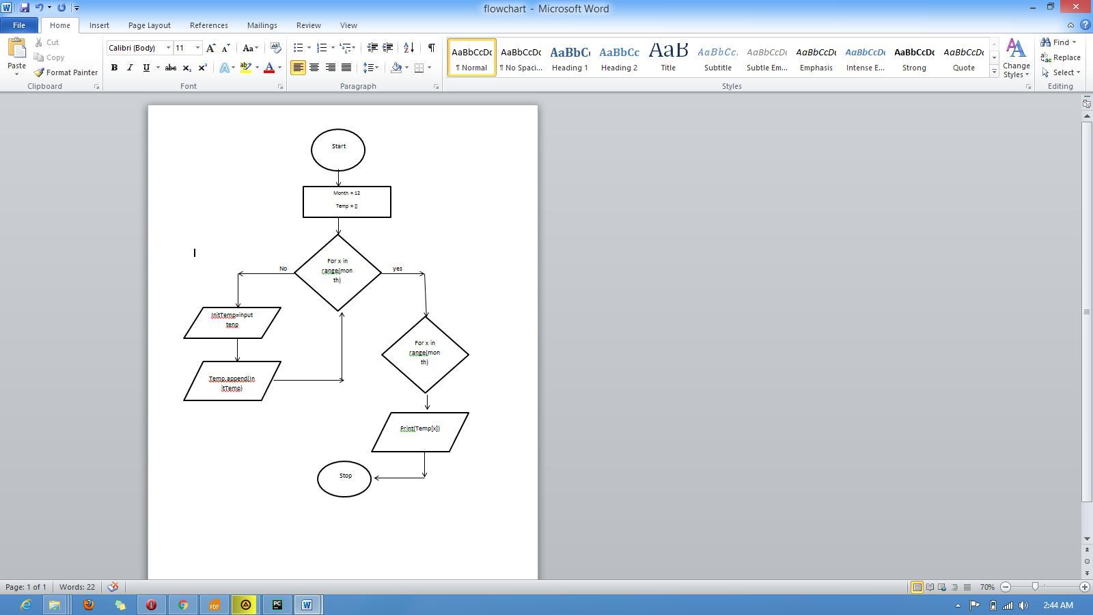1093x615 pixels.
Task: Click the Shrink Font icon
Action: pyautogui.click(x=225, y=48)
